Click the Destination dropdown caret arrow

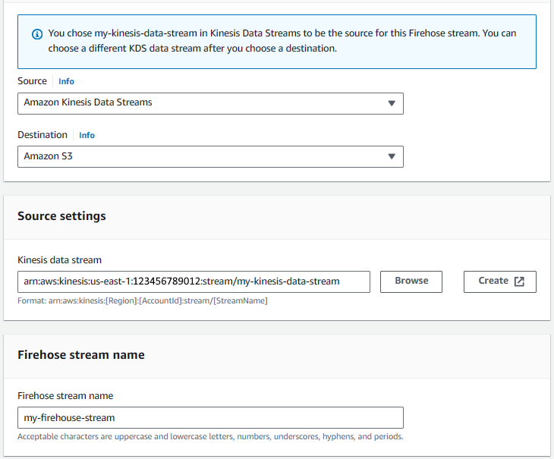click(392, 156)
